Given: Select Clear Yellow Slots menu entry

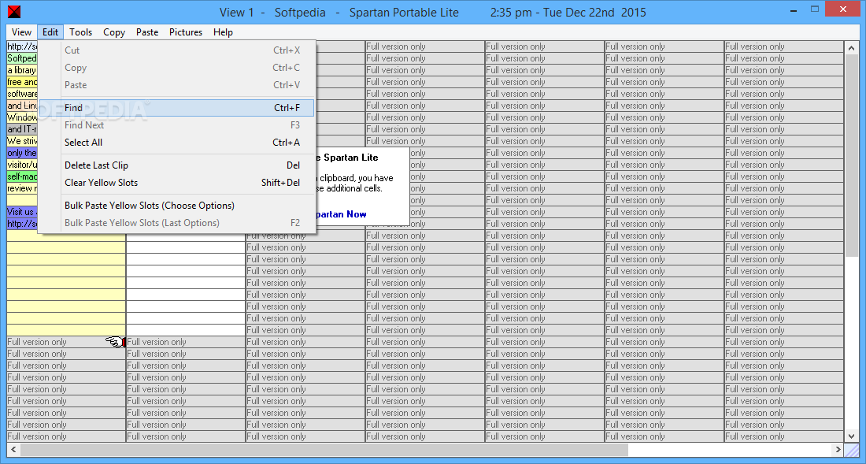Looking at the screenshot, I should pyautogui.click(x=176, y=183).
